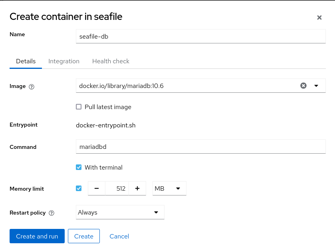Cancel container creation
The image size is (335, 252).
119,236
